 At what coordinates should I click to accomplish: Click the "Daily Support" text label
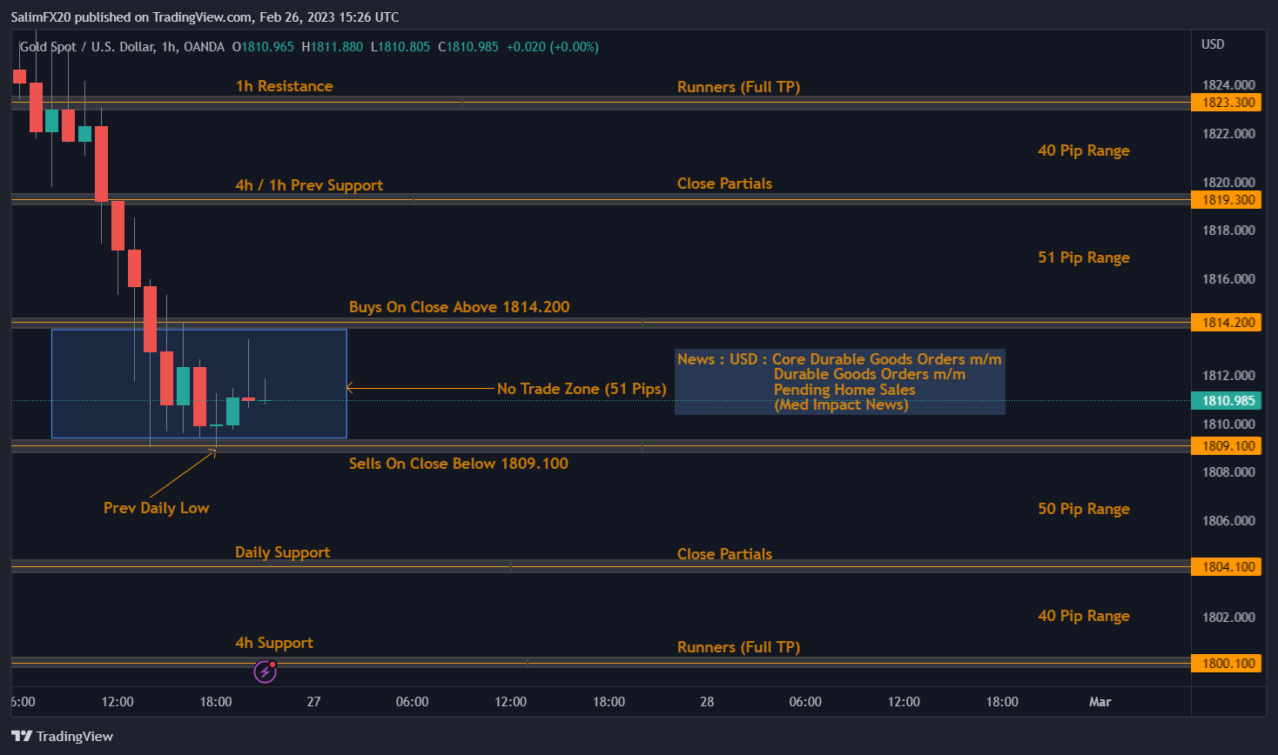point(282,552)
